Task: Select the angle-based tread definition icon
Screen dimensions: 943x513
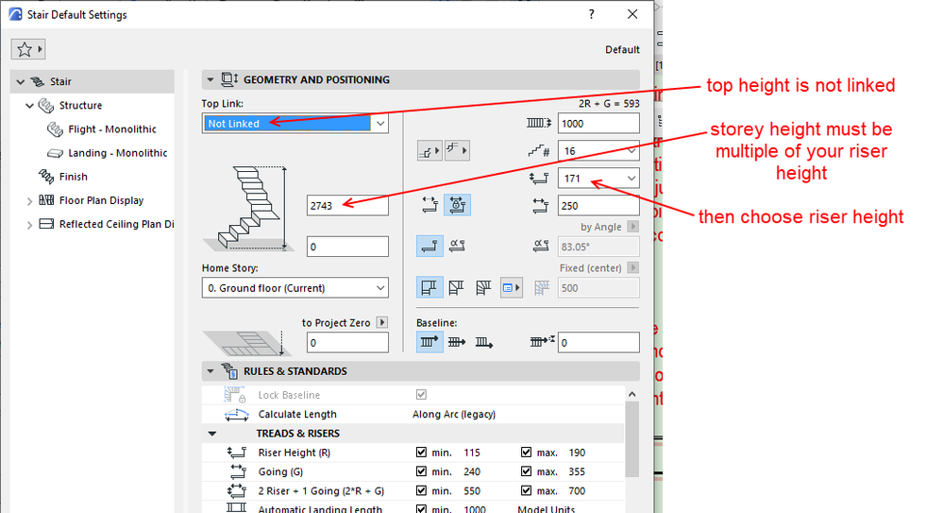Action: 457,246
